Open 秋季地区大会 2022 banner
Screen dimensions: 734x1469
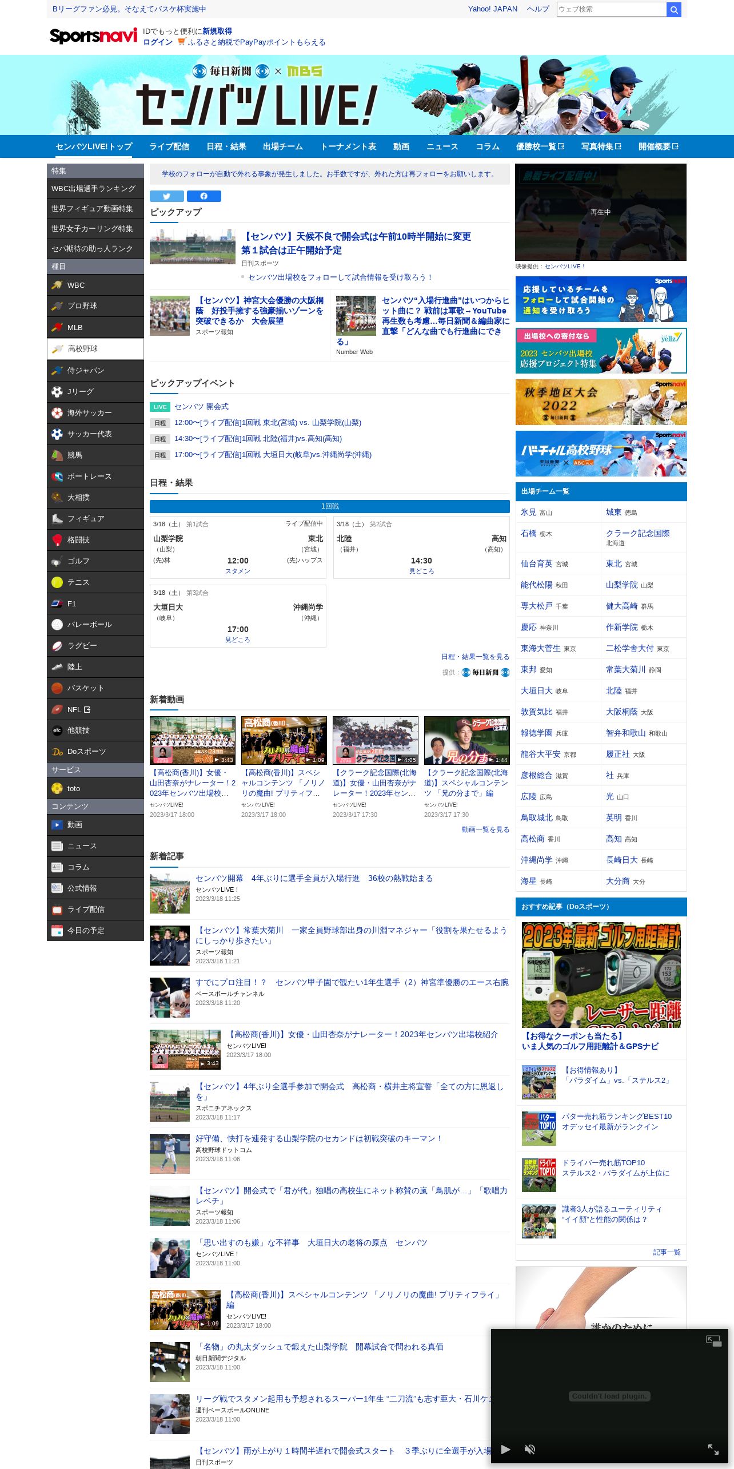(601, 402)
